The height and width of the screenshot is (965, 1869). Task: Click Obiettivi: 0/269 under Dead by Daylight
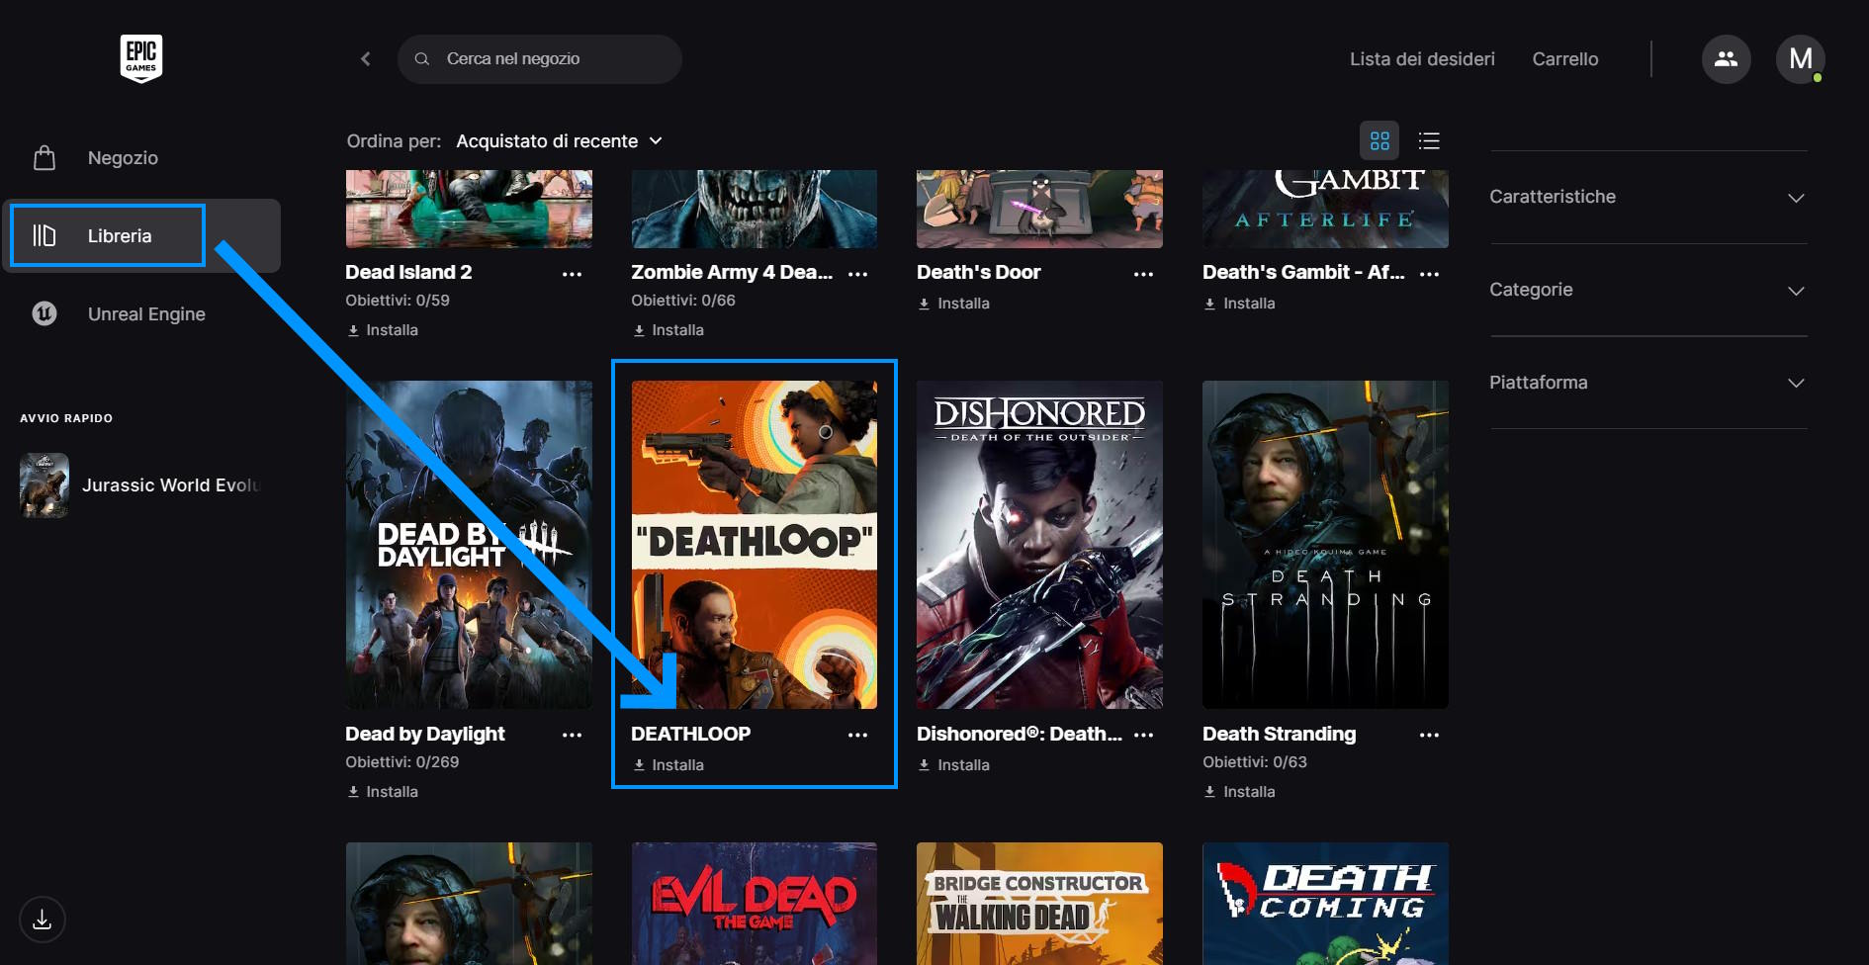click(401, 762)
